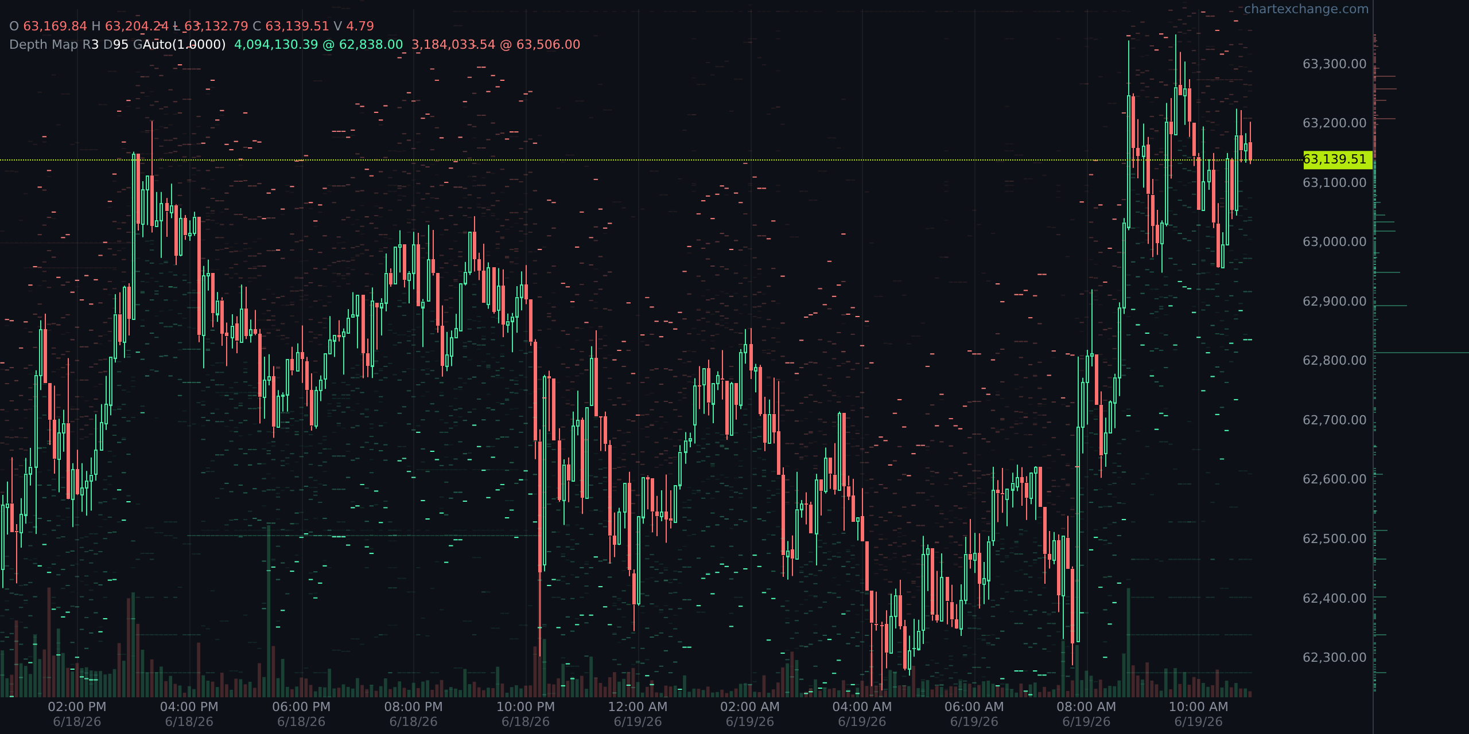Click the 62,600.00 price axis label
This screenshot has width=1469, height=734.
pos(1335,479)
